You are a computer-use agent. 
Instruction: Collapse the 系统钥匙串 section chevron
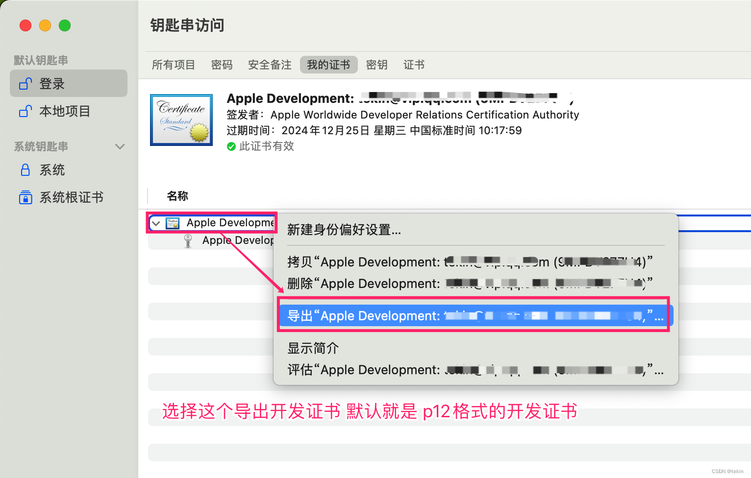click(x=120, y=146)
